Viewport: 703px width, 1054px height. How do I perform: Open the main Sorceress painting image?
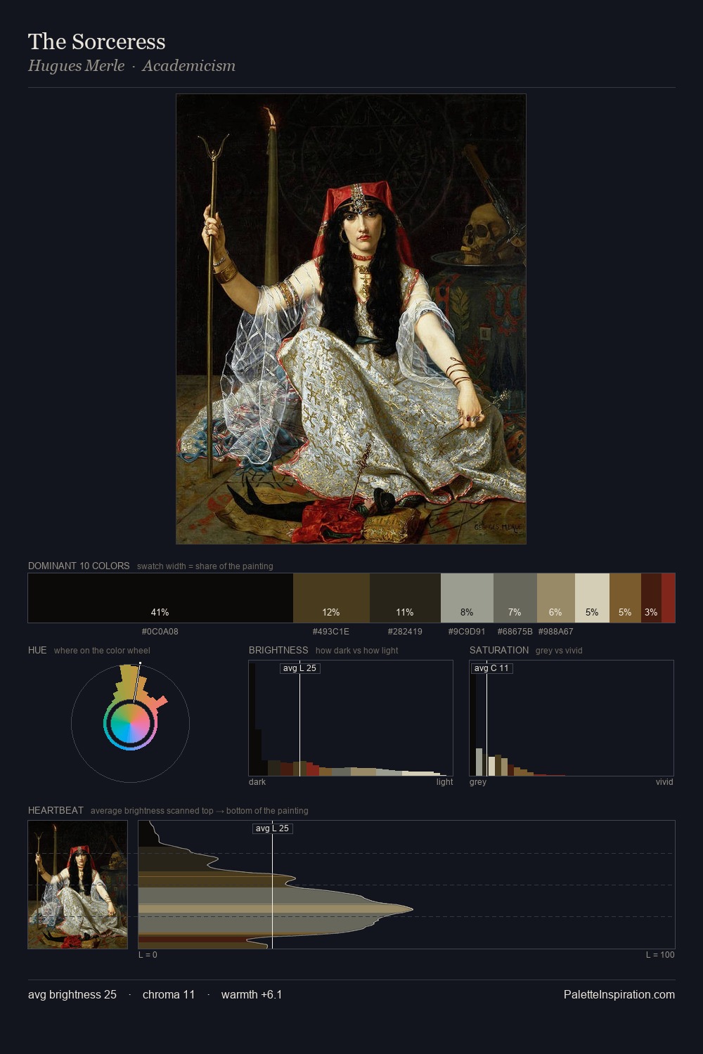point(351,319)
